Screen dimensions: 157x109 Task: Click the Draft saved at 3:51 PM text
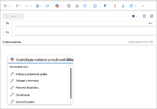(x=141, y=42)
